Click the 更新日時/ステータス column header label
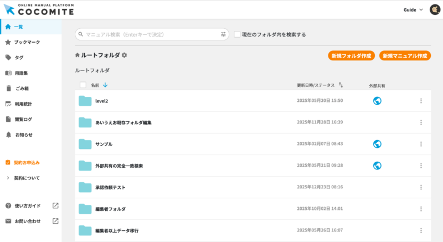Screen dimensions: 443x242 [x=316, y=85]
